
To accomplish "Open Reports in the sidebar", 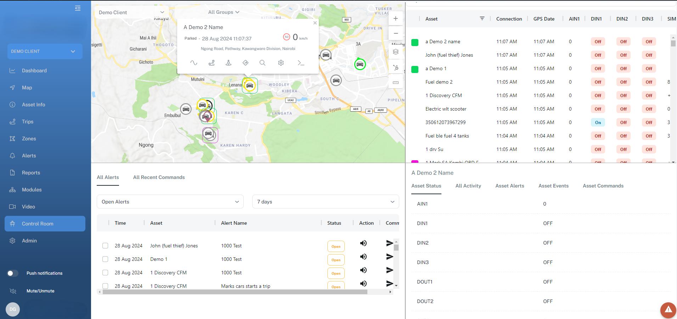I will point(31,173).
